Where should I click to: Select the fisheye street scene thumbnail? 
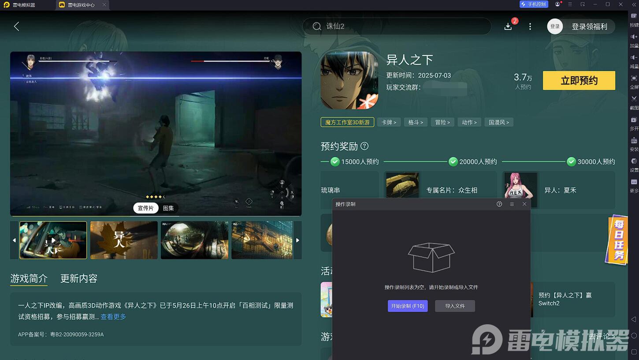(x=194, y=240)
